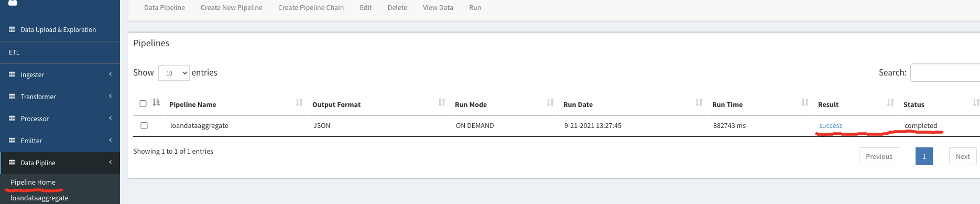This screenshot has height=204, width=980.
Task: Open the success result link
Action: coord(831,125)
